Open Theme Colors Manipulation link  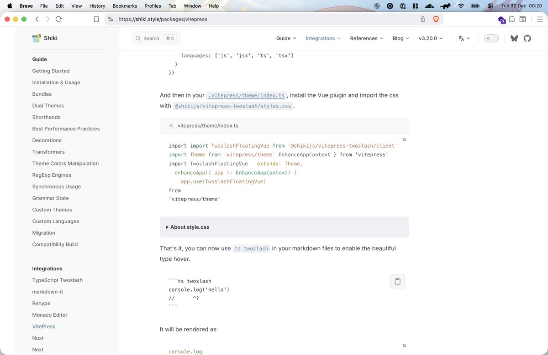[65, 164]
